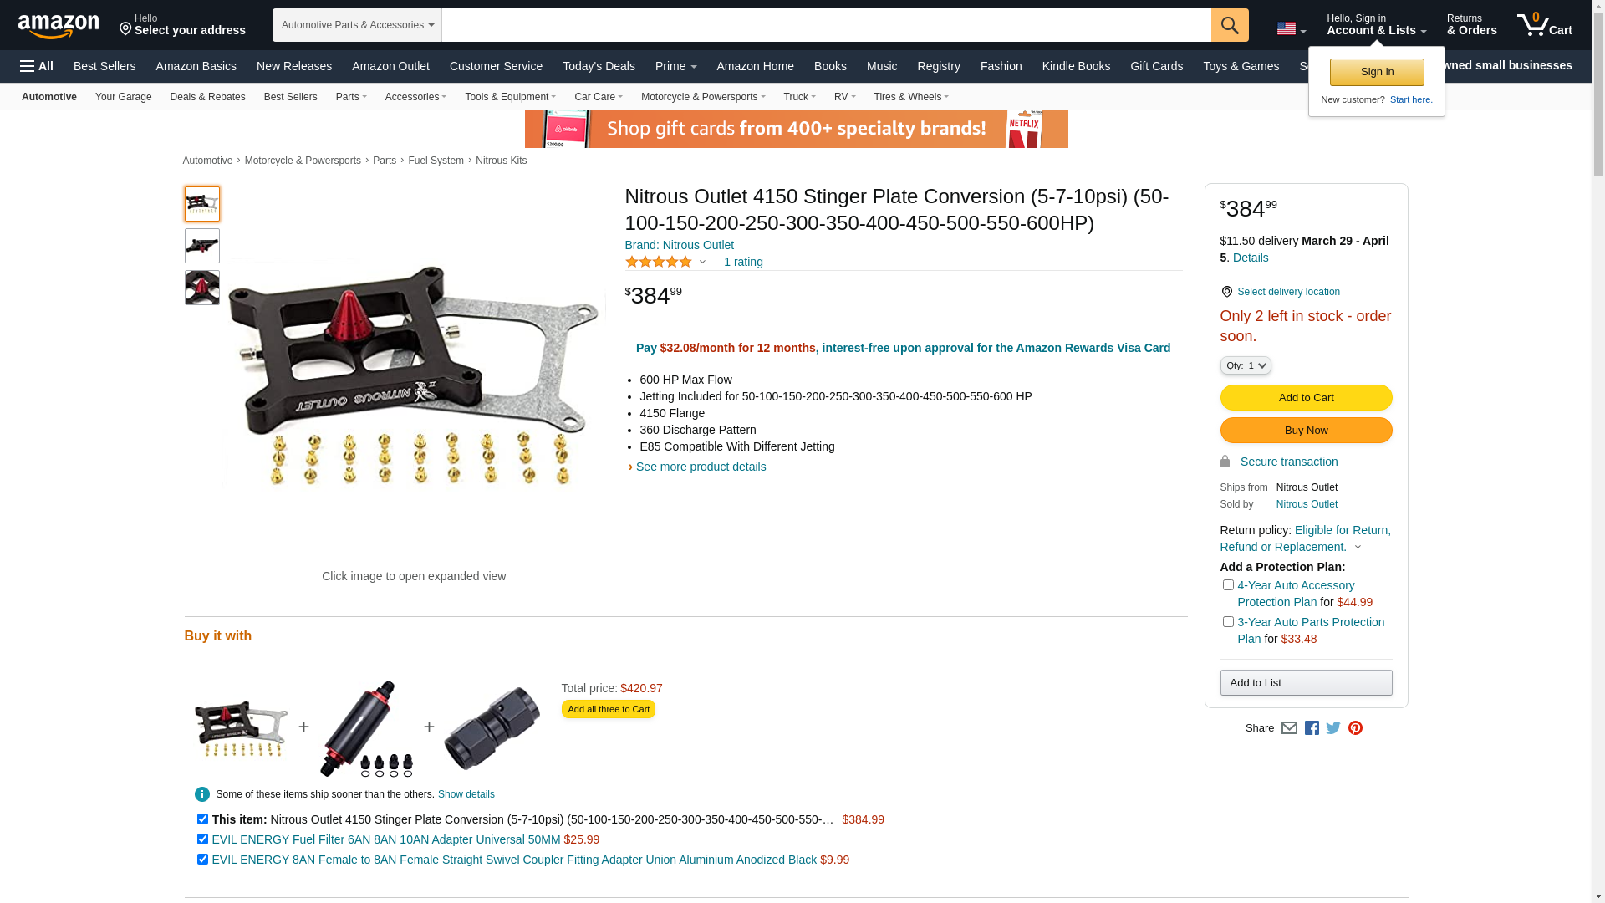Open the Qty quantity dropdown
The image size is (1605, 903).
click(1246, 365)
